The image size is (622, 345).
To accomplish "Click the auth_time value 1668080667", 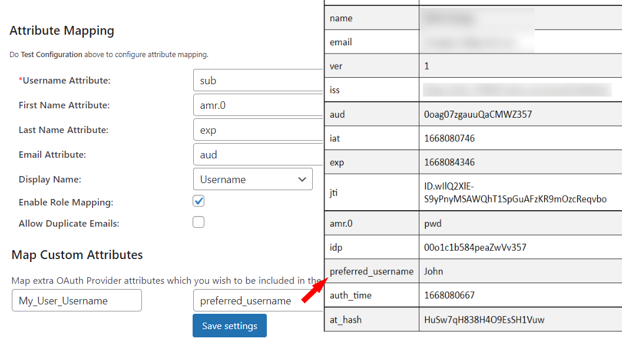I will click(449, 295).
